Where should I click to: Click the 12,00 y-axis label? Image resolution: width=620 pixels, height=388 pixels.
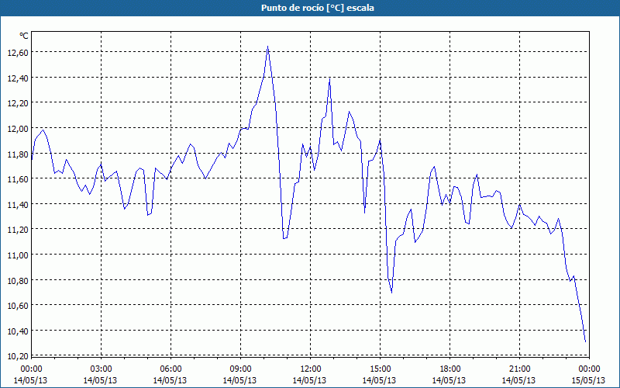coord(17,129)
